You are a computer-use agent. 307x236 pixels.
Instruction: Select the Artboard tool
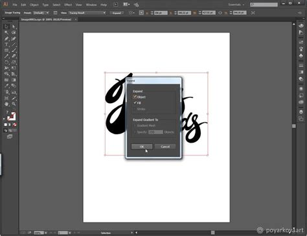tap(6, 98)
